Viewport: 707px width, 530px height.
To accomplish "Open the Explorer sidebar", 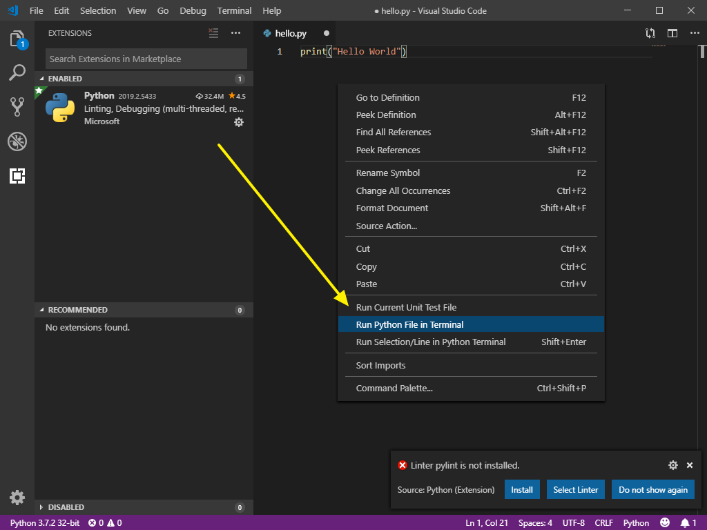I will 17,39.
